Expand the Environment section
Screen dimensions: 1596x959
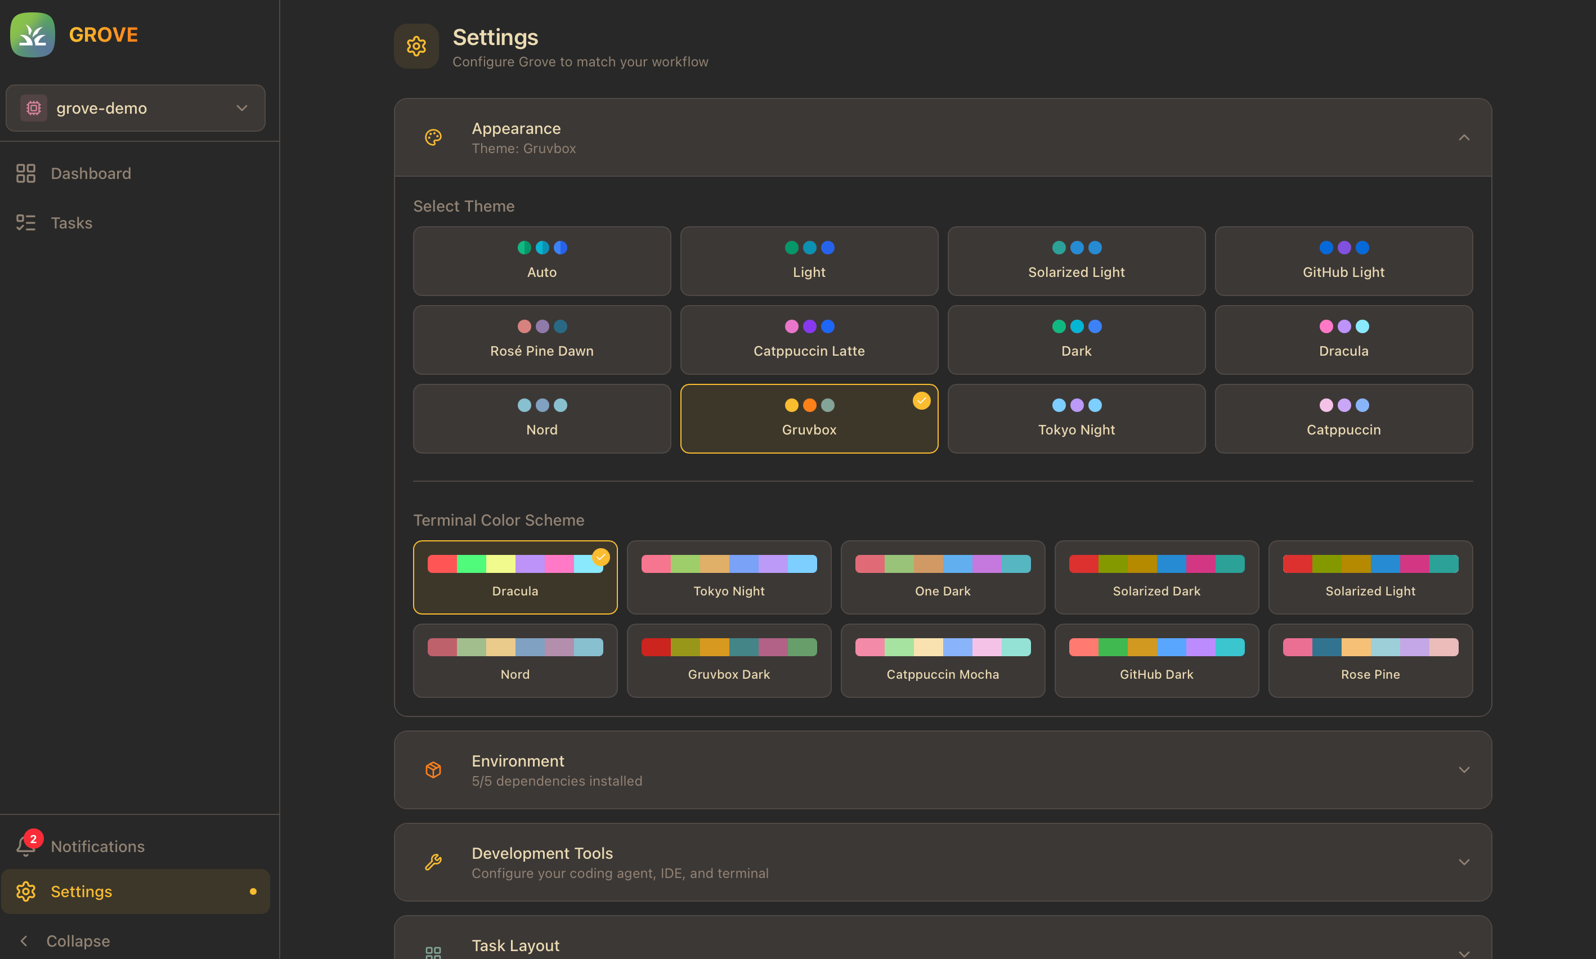tap(1464, 770)
